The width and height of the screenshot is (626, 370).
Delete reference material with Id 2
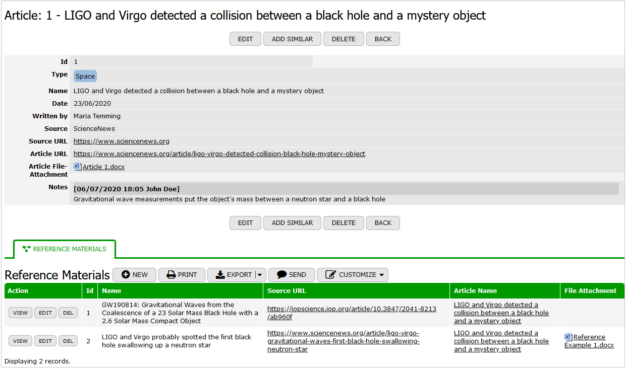[68, 341]
